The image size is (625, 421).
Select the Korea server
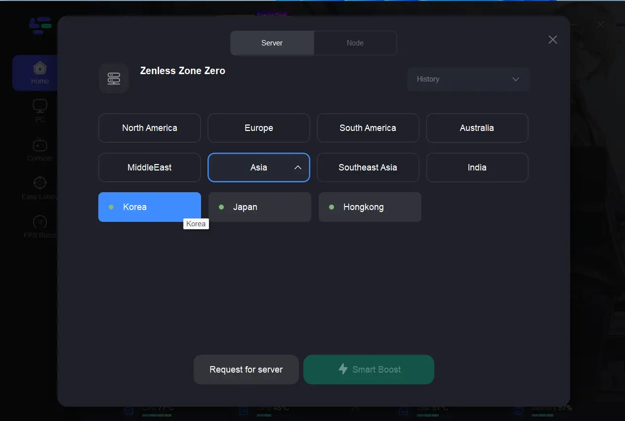point(150,207)
